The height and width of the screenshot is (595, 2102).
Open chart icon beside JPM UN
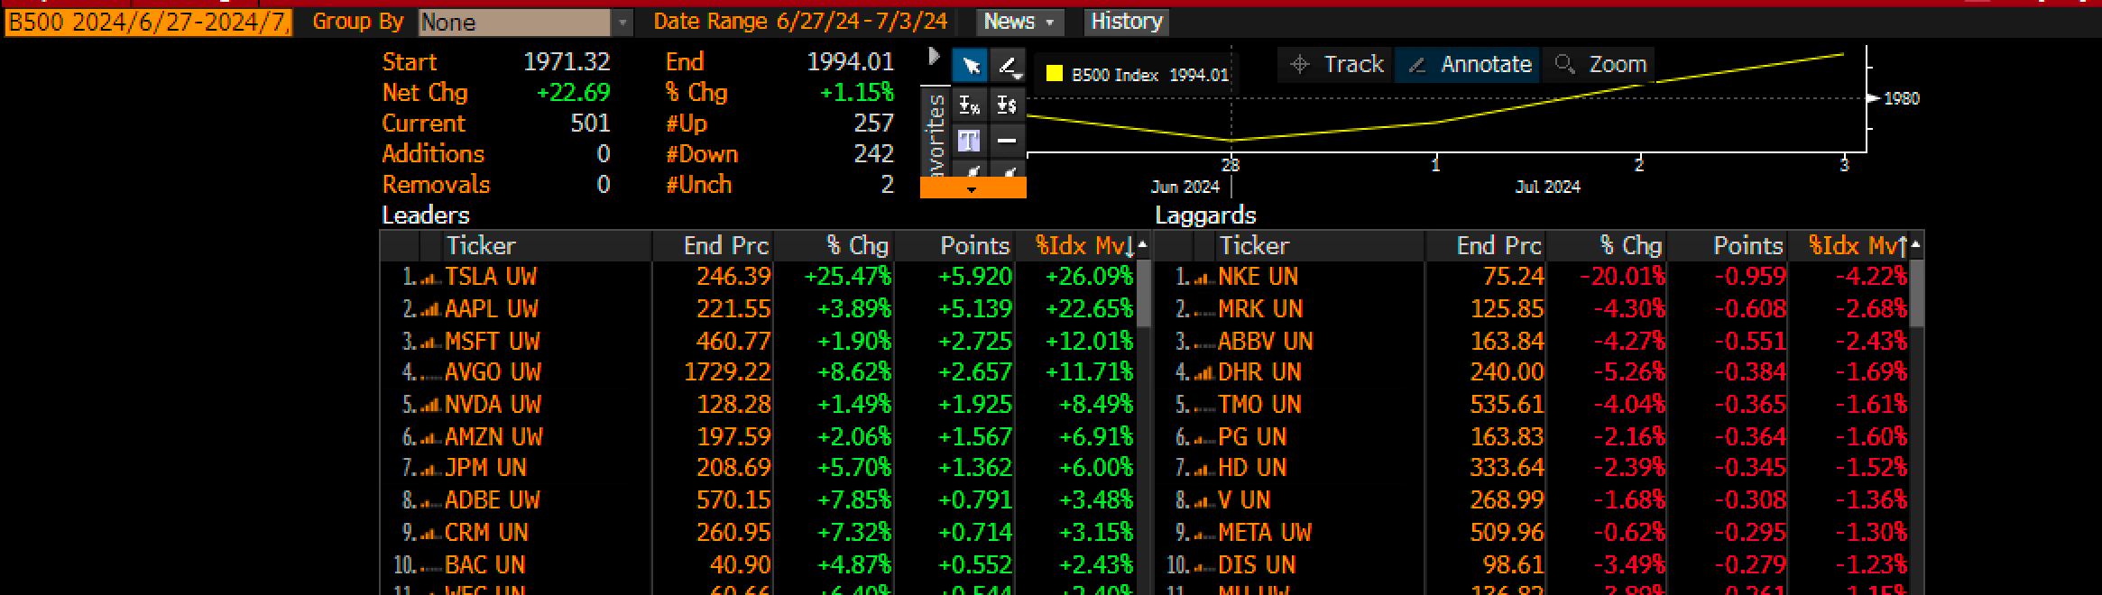coord(431,469)
